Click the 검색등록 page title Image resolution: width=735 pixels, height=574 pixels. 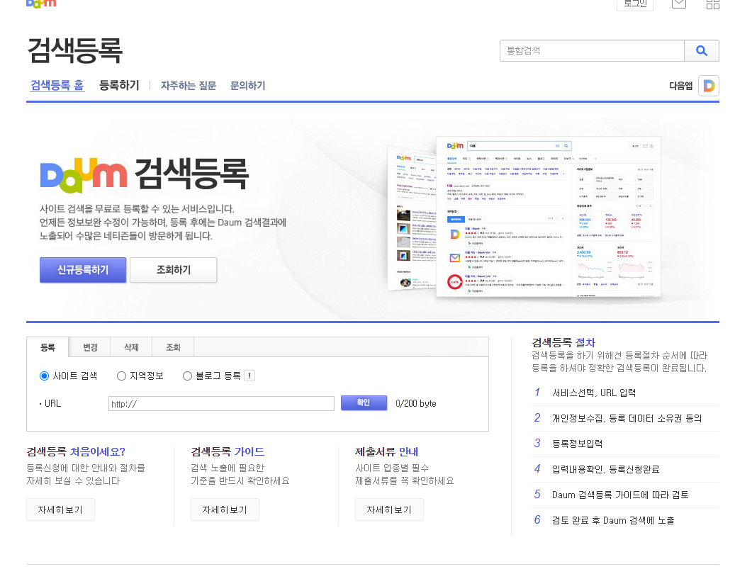click(75, 50)
